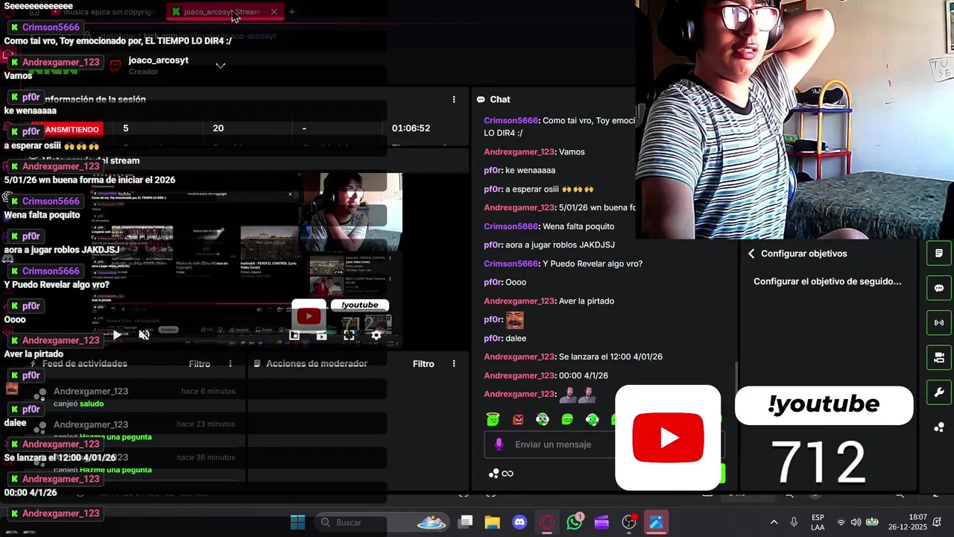Image resolution: width=954 pixels, height=537 pixels.
Task: Insert the clown face emote
Action: (x=543, y=420)
